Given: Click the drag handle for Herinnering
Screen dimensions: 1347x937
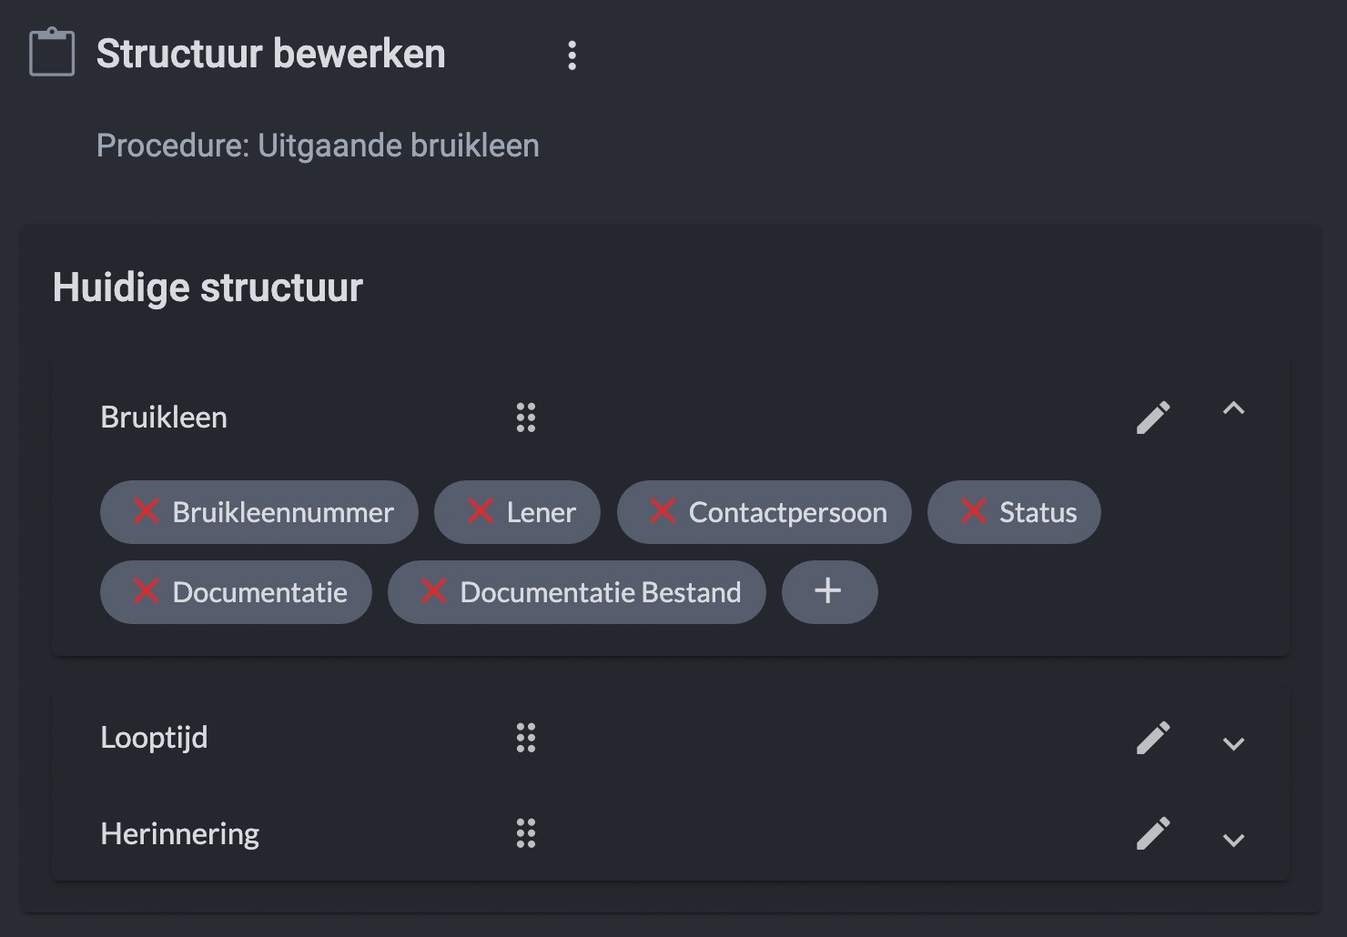Looking at the screenshot, I should [526, 833].
